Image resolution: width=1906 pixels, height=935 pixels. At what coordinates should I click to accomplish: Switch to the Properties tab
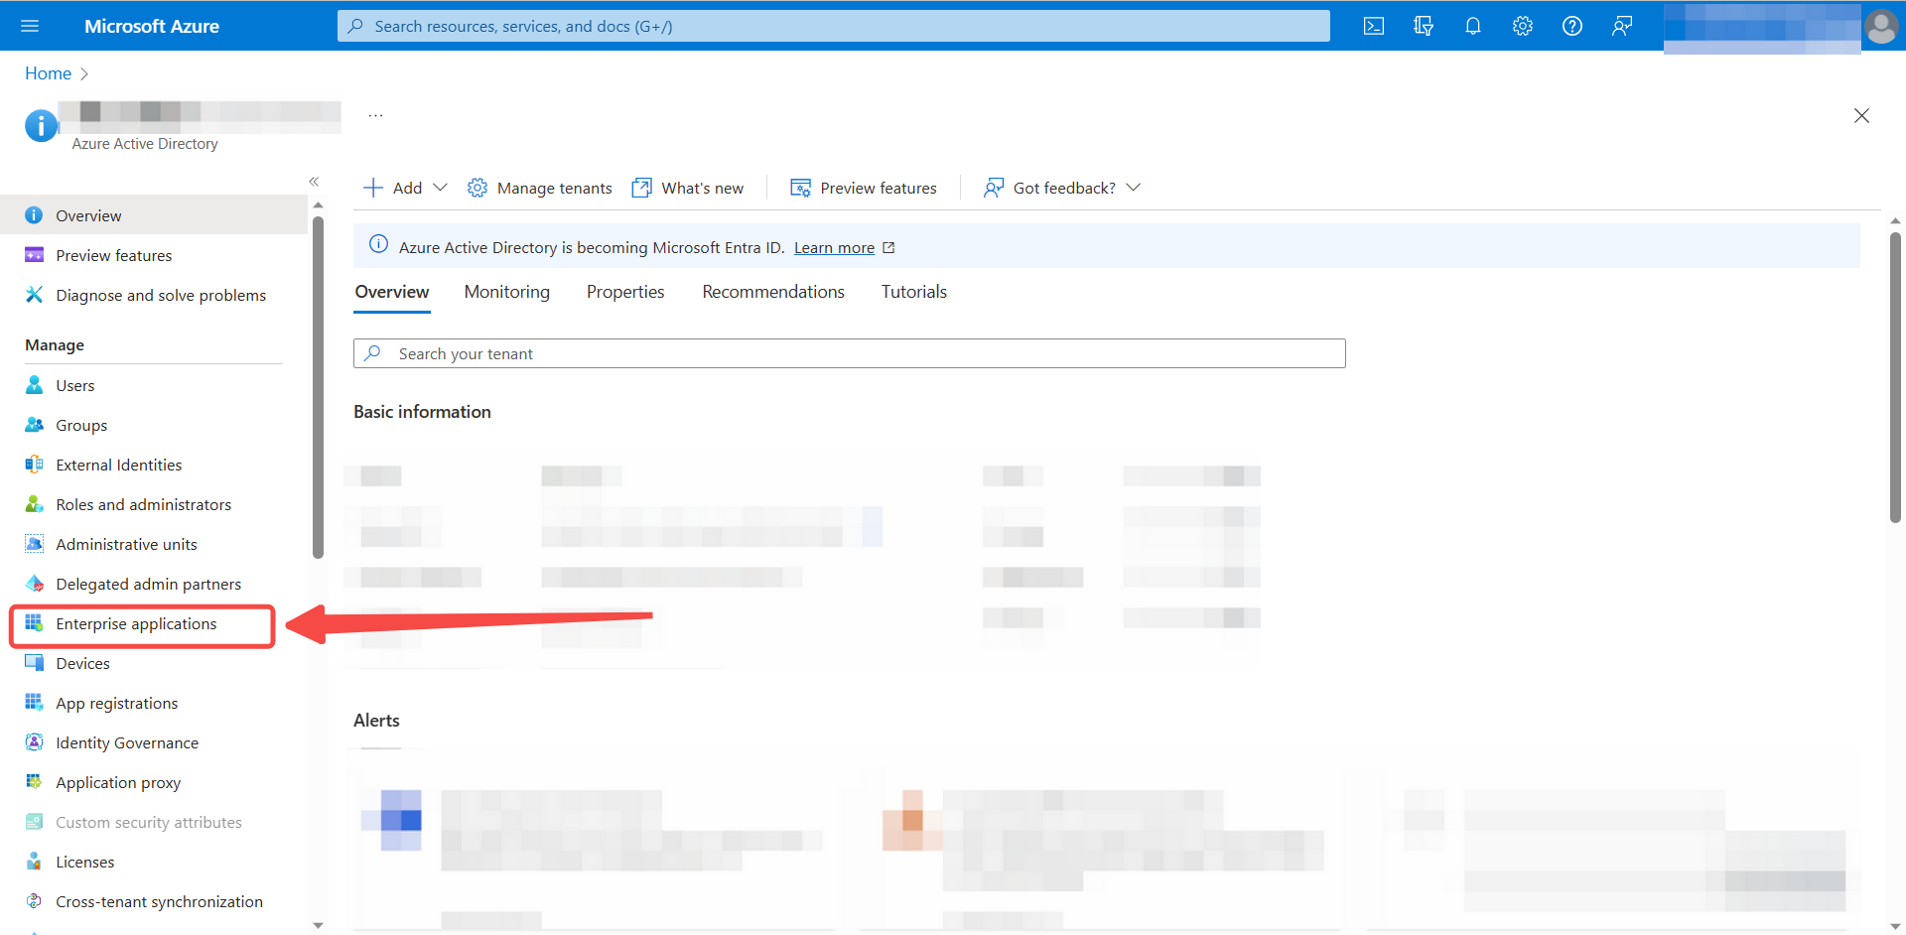tap(625, 292)
